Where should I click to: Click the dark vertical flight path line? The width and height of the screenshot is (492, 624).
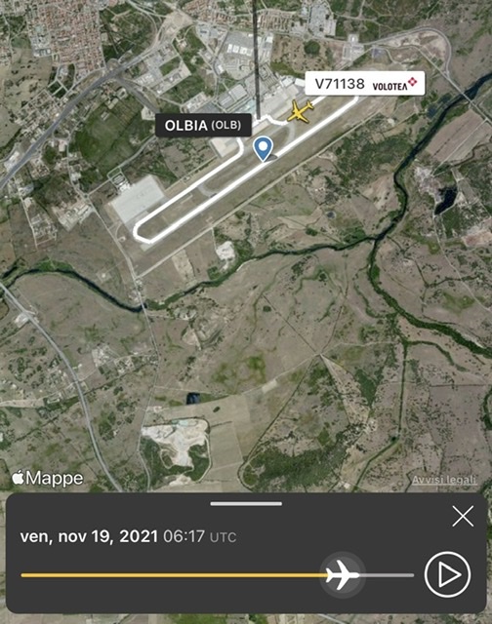coord(257,59)
